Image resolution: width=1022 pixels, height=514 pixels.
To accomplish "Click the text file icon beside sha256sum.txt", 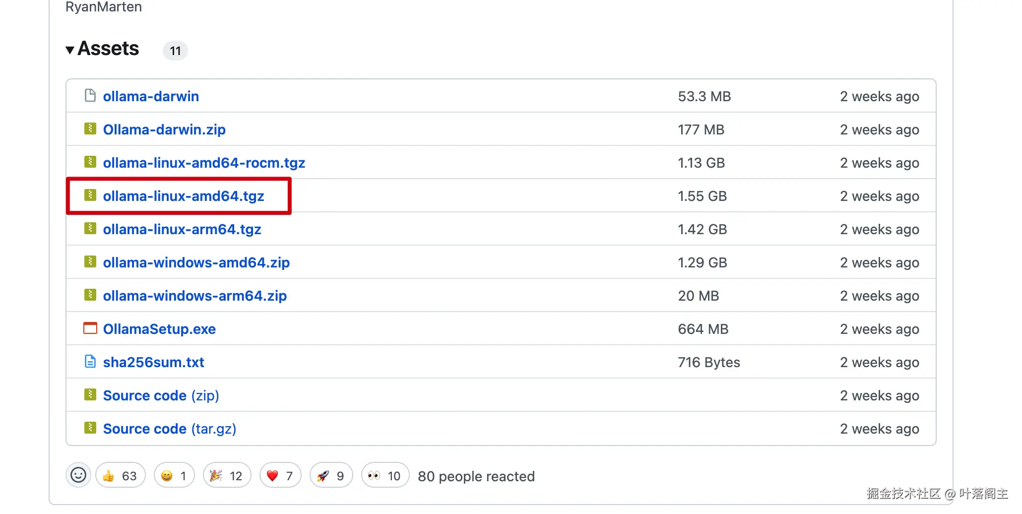I will point(90,361).
